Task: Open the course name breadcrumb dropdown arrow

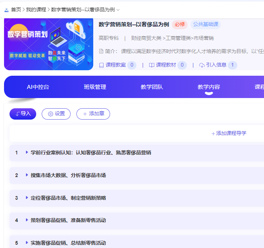Action: tap(118, 10)
